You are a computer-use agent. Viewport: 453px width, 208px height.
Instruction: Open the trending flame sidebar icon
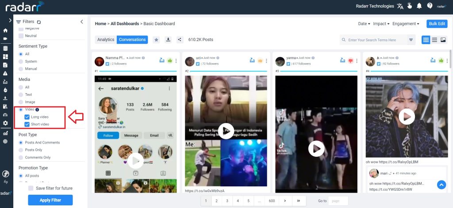coord(5,90)
